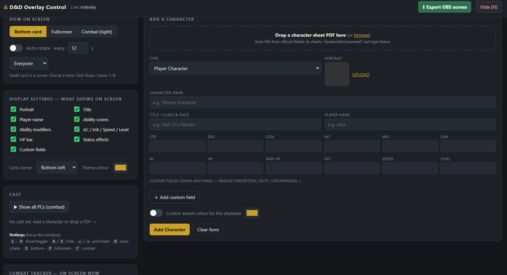Click the crossed swords app logo icon
The image size is (507, 275).
(6, 7)
